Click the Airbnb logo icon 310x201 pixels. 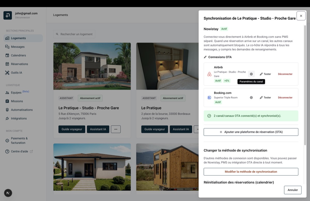209,74
